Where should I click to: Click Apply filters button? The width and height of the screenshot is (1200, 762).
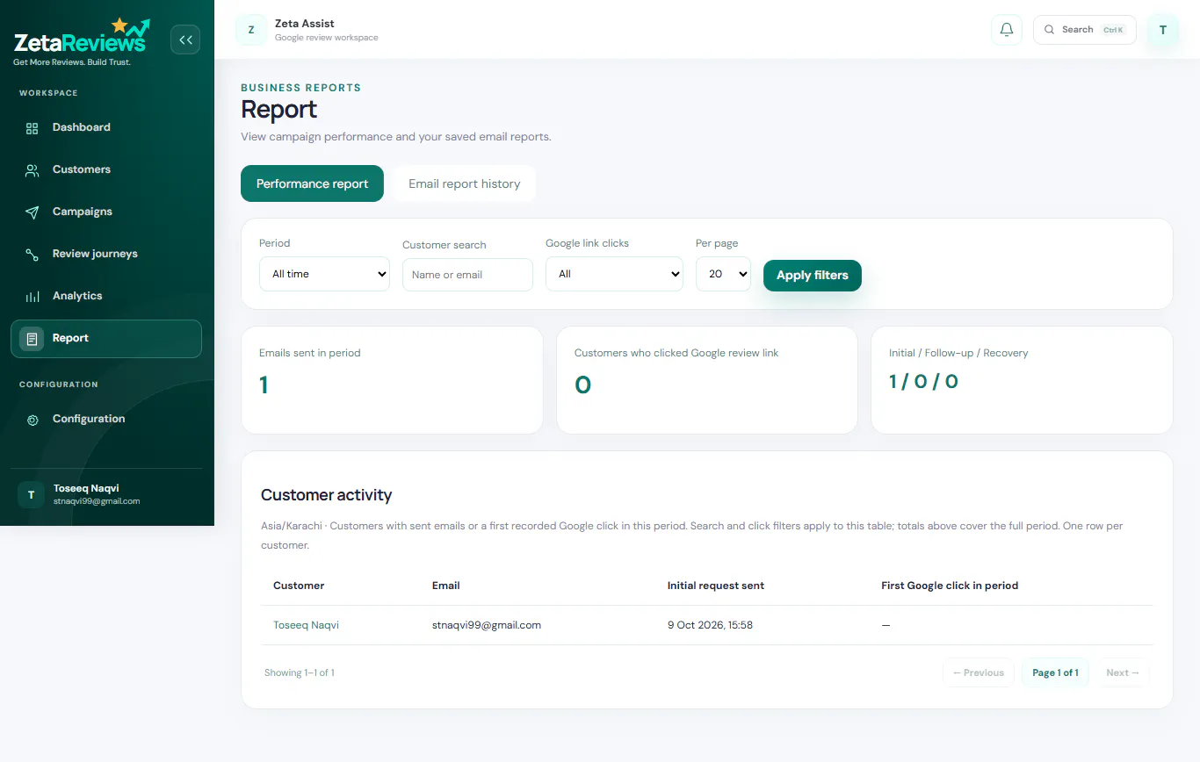pos(813,275)
